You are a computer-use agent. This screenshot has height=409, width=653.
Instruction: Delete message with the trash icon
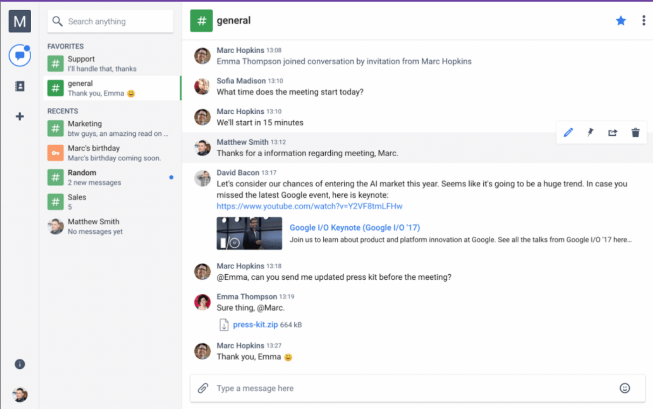(x=635, y=133)
